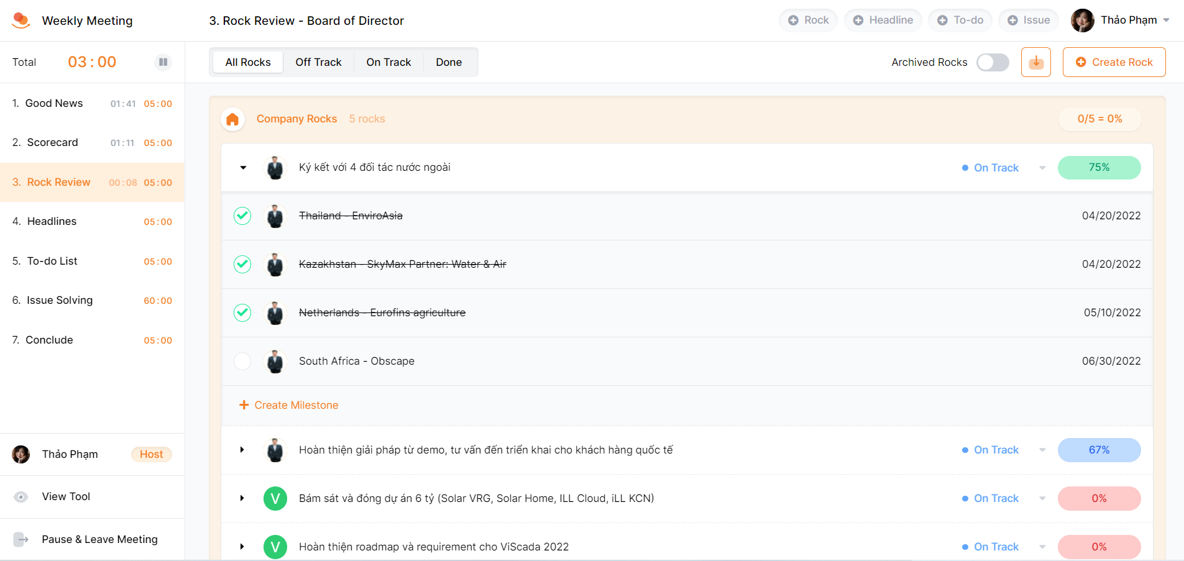Click Create Milestone link
The image size is (1184, 561).
coord(289,405)
